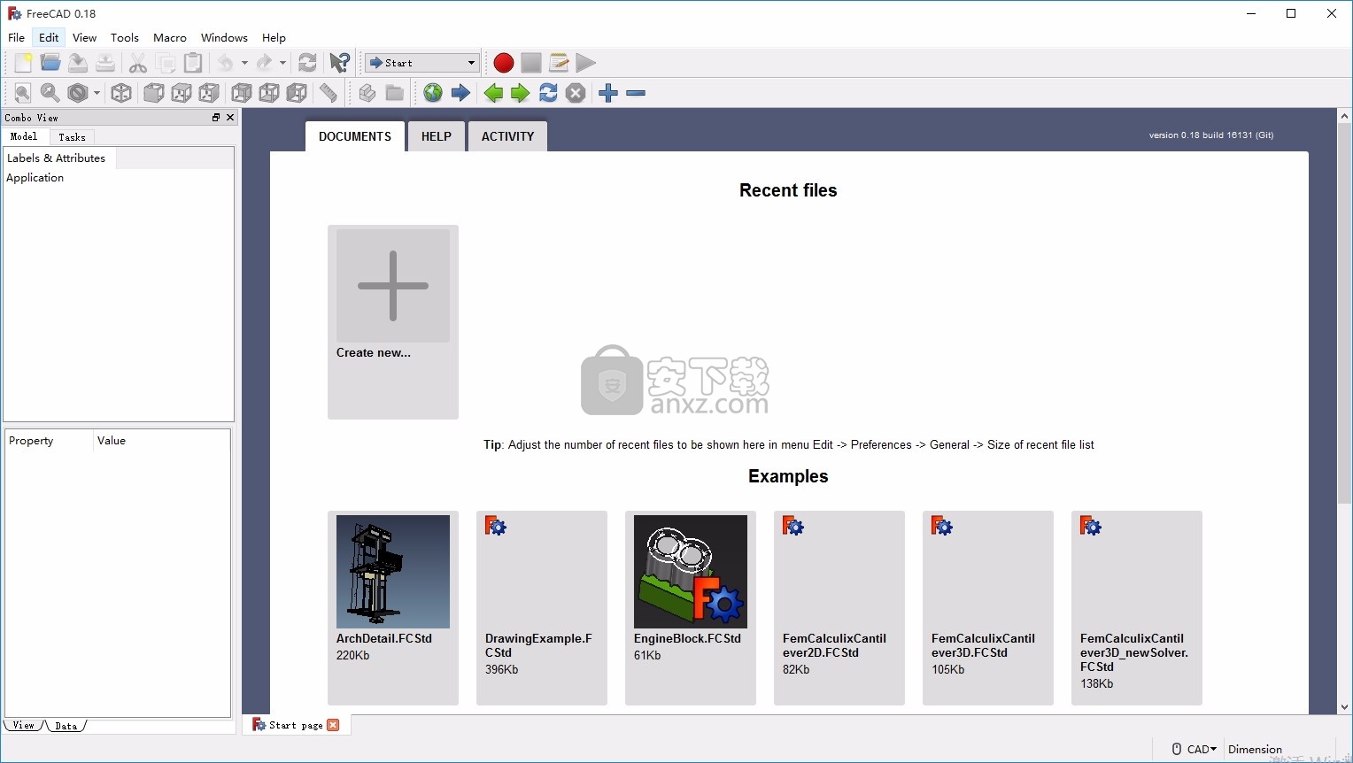Expand the Undo history dropdown arrow
The height and width of the screenshot is (763, 1353).
click(x=244, y=63)
